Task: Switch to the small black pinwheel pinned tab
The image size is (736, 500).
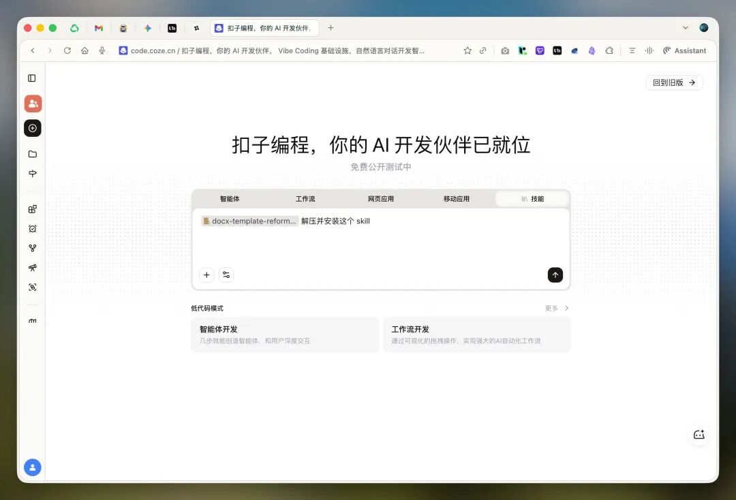Action: point(197,28)
